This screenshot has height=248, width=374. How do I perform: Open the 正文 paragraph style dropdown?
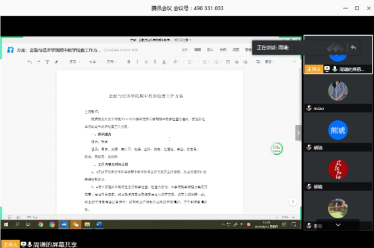(x=74, y=62)
